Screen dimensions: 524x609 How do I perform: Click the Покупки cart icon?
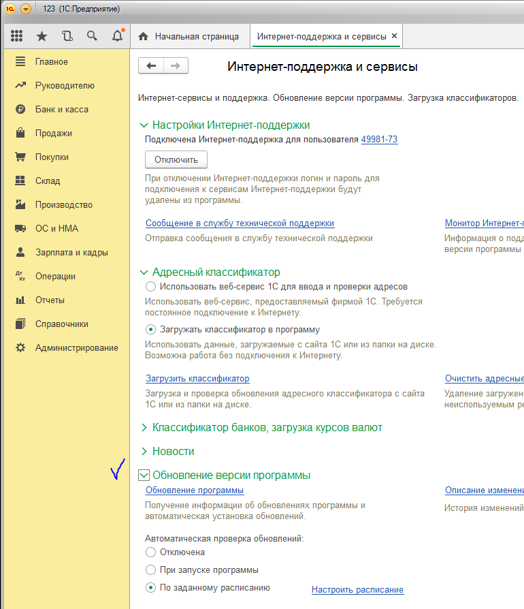(20, 157)
